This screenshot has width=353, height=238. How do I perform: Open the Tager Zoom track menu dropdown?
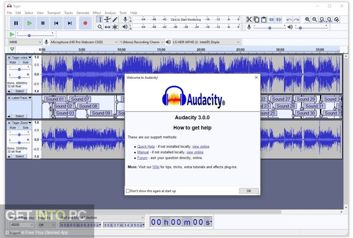[x=22, y=122]
